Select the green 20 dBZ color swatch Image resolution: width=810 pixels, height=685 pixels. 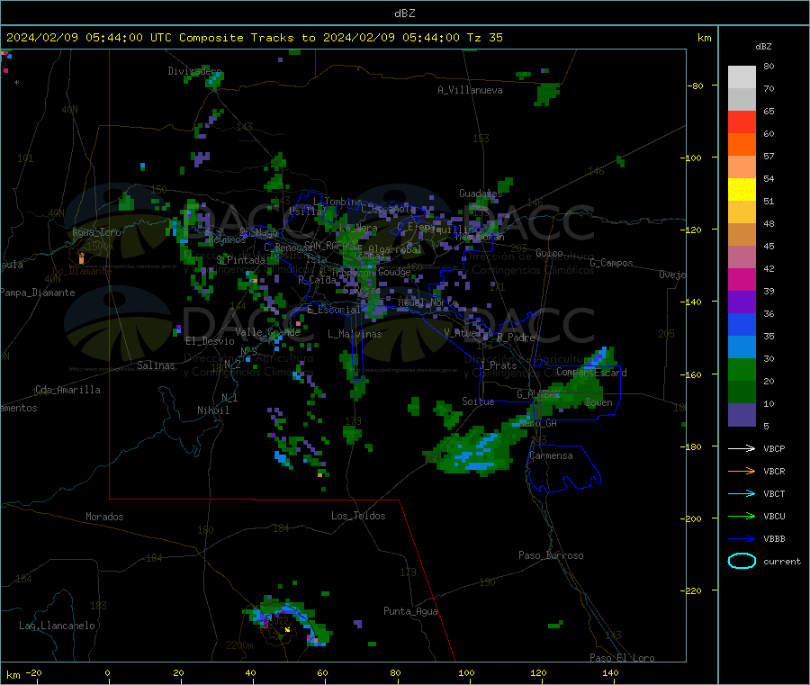742,369
